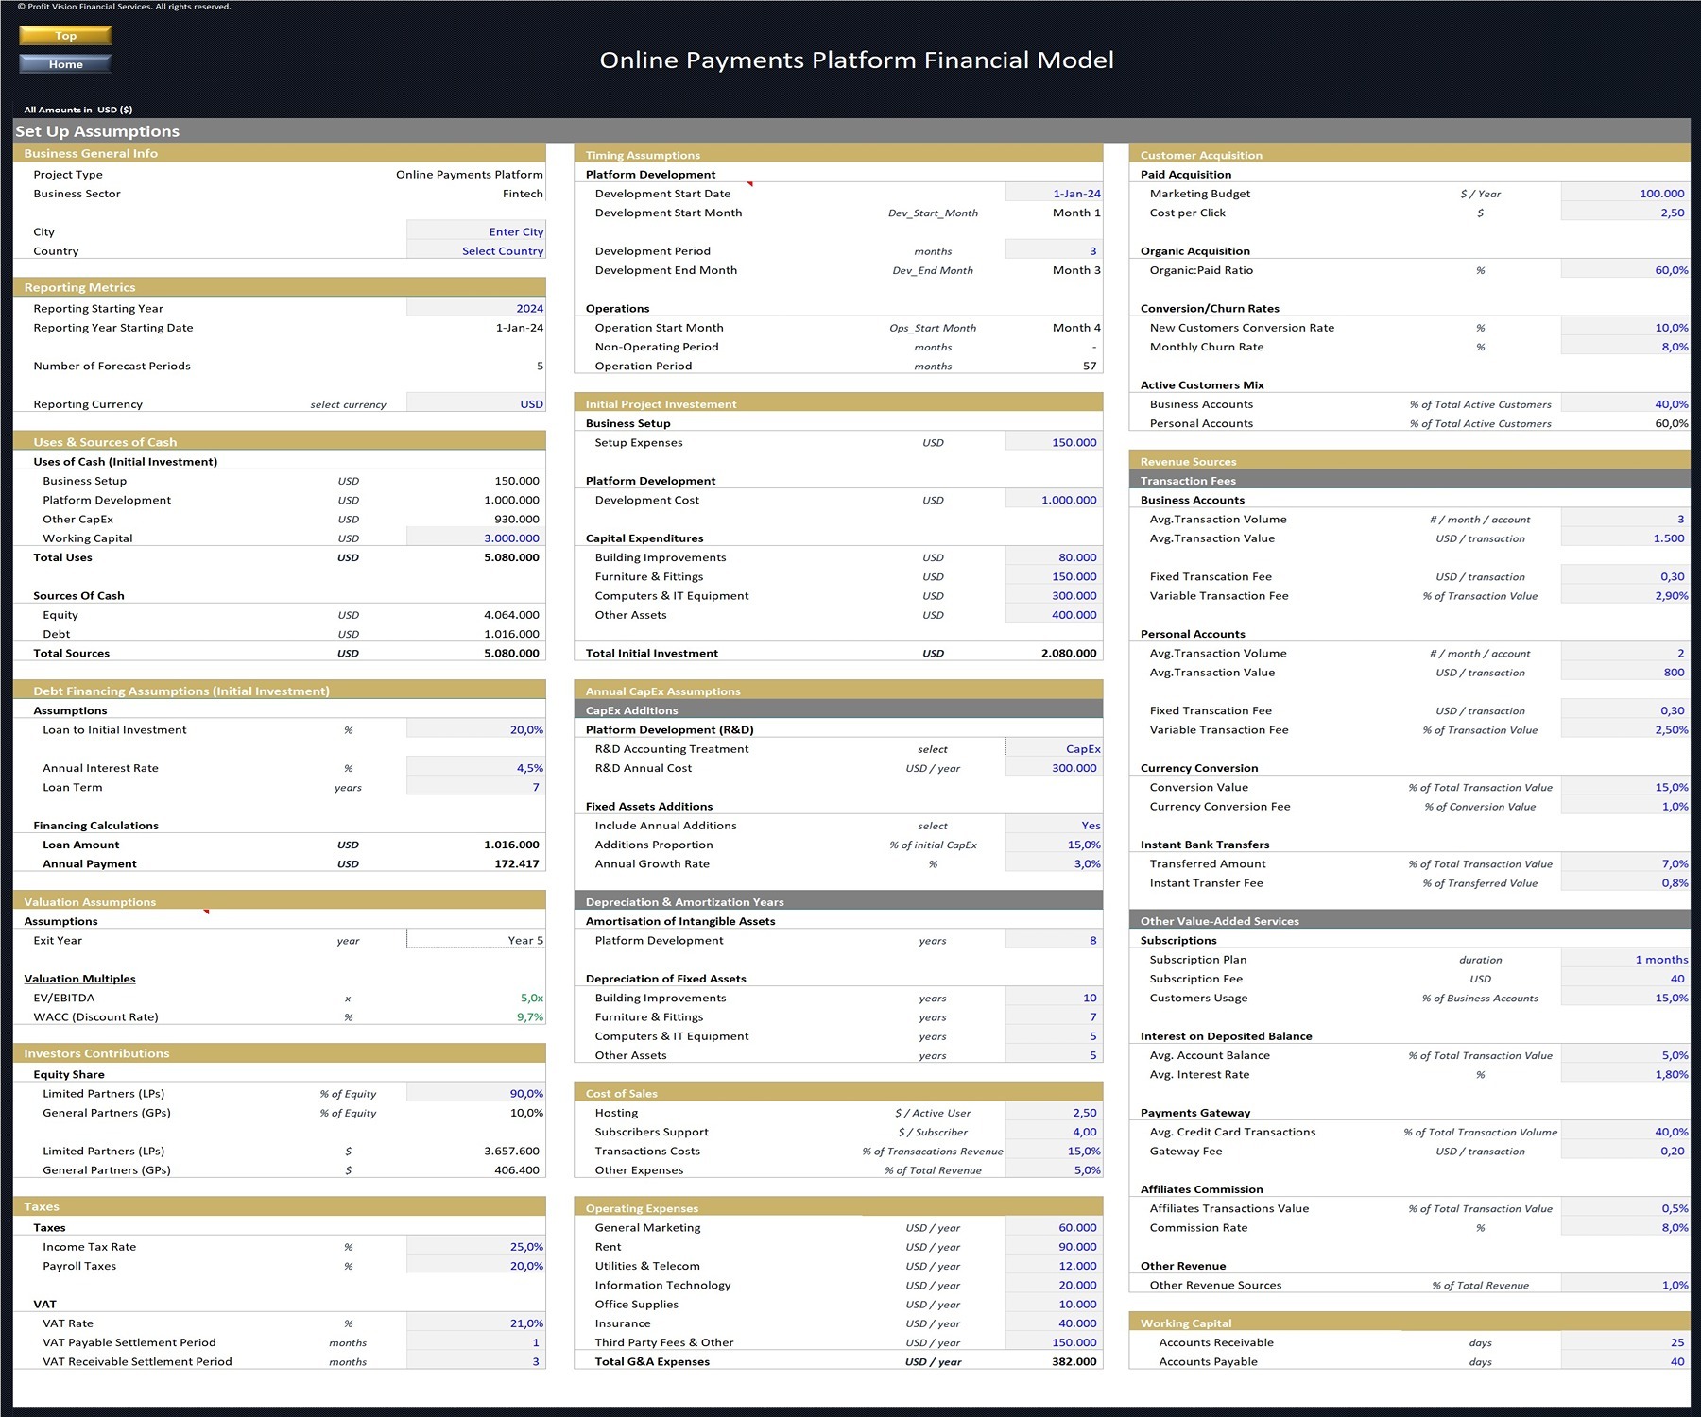1701x1417 pixels.
Task: Select the VAT Rate 21,0% cell
Action: point(476,1323)
